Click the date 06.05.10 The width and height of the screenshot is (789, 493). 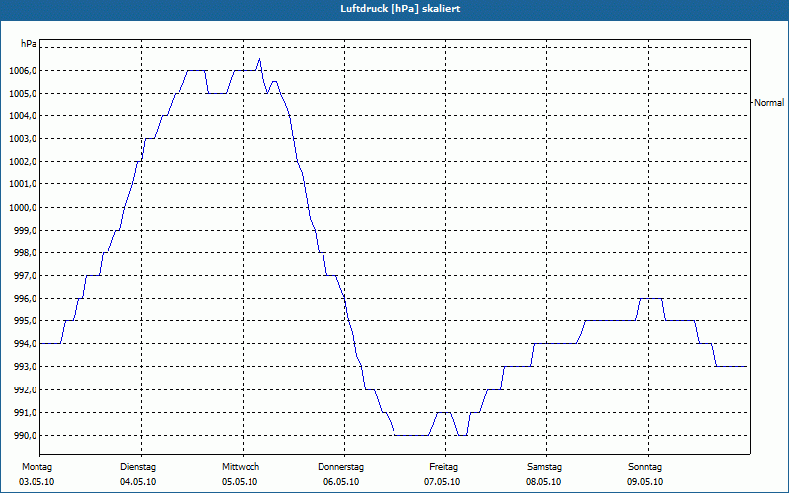[x=341, y=482]
